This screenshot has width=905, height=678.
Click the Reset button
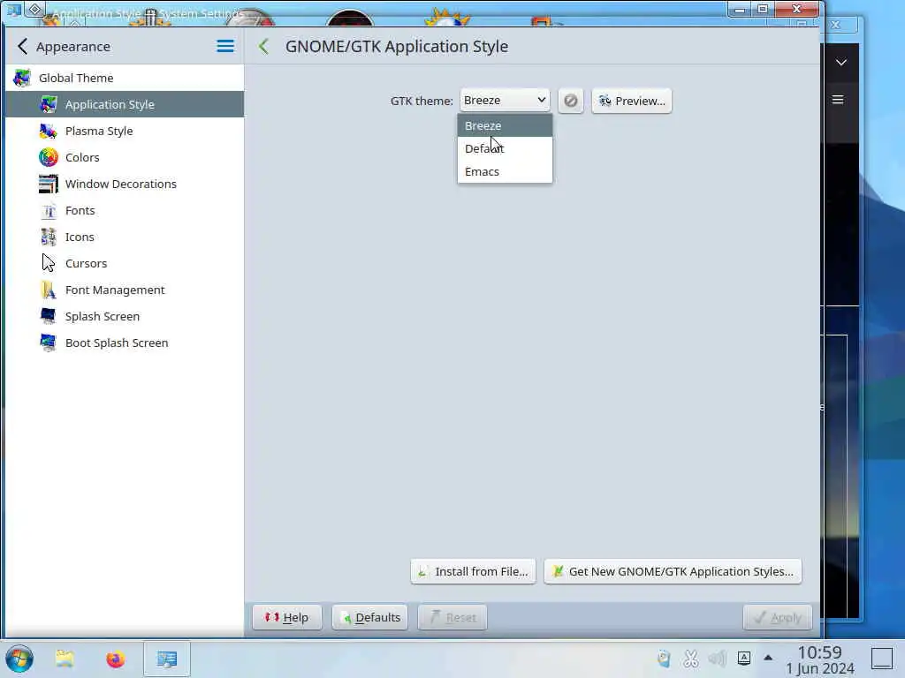click(452, 617)
